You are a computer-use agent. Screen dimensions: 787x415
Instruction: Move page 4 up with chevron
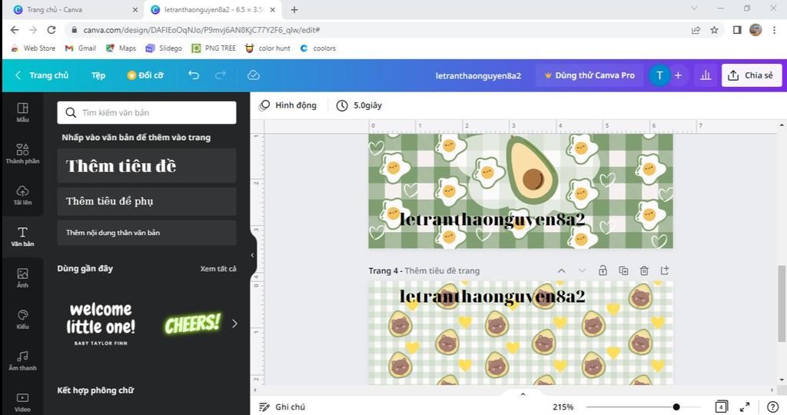coord(562,271)
